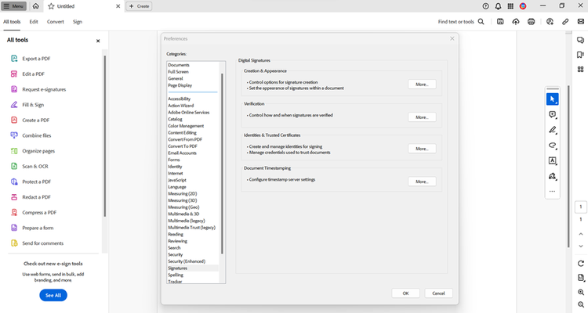Open the bookmarks panel on the right rail
588x313 pixels.
[580, 55]
